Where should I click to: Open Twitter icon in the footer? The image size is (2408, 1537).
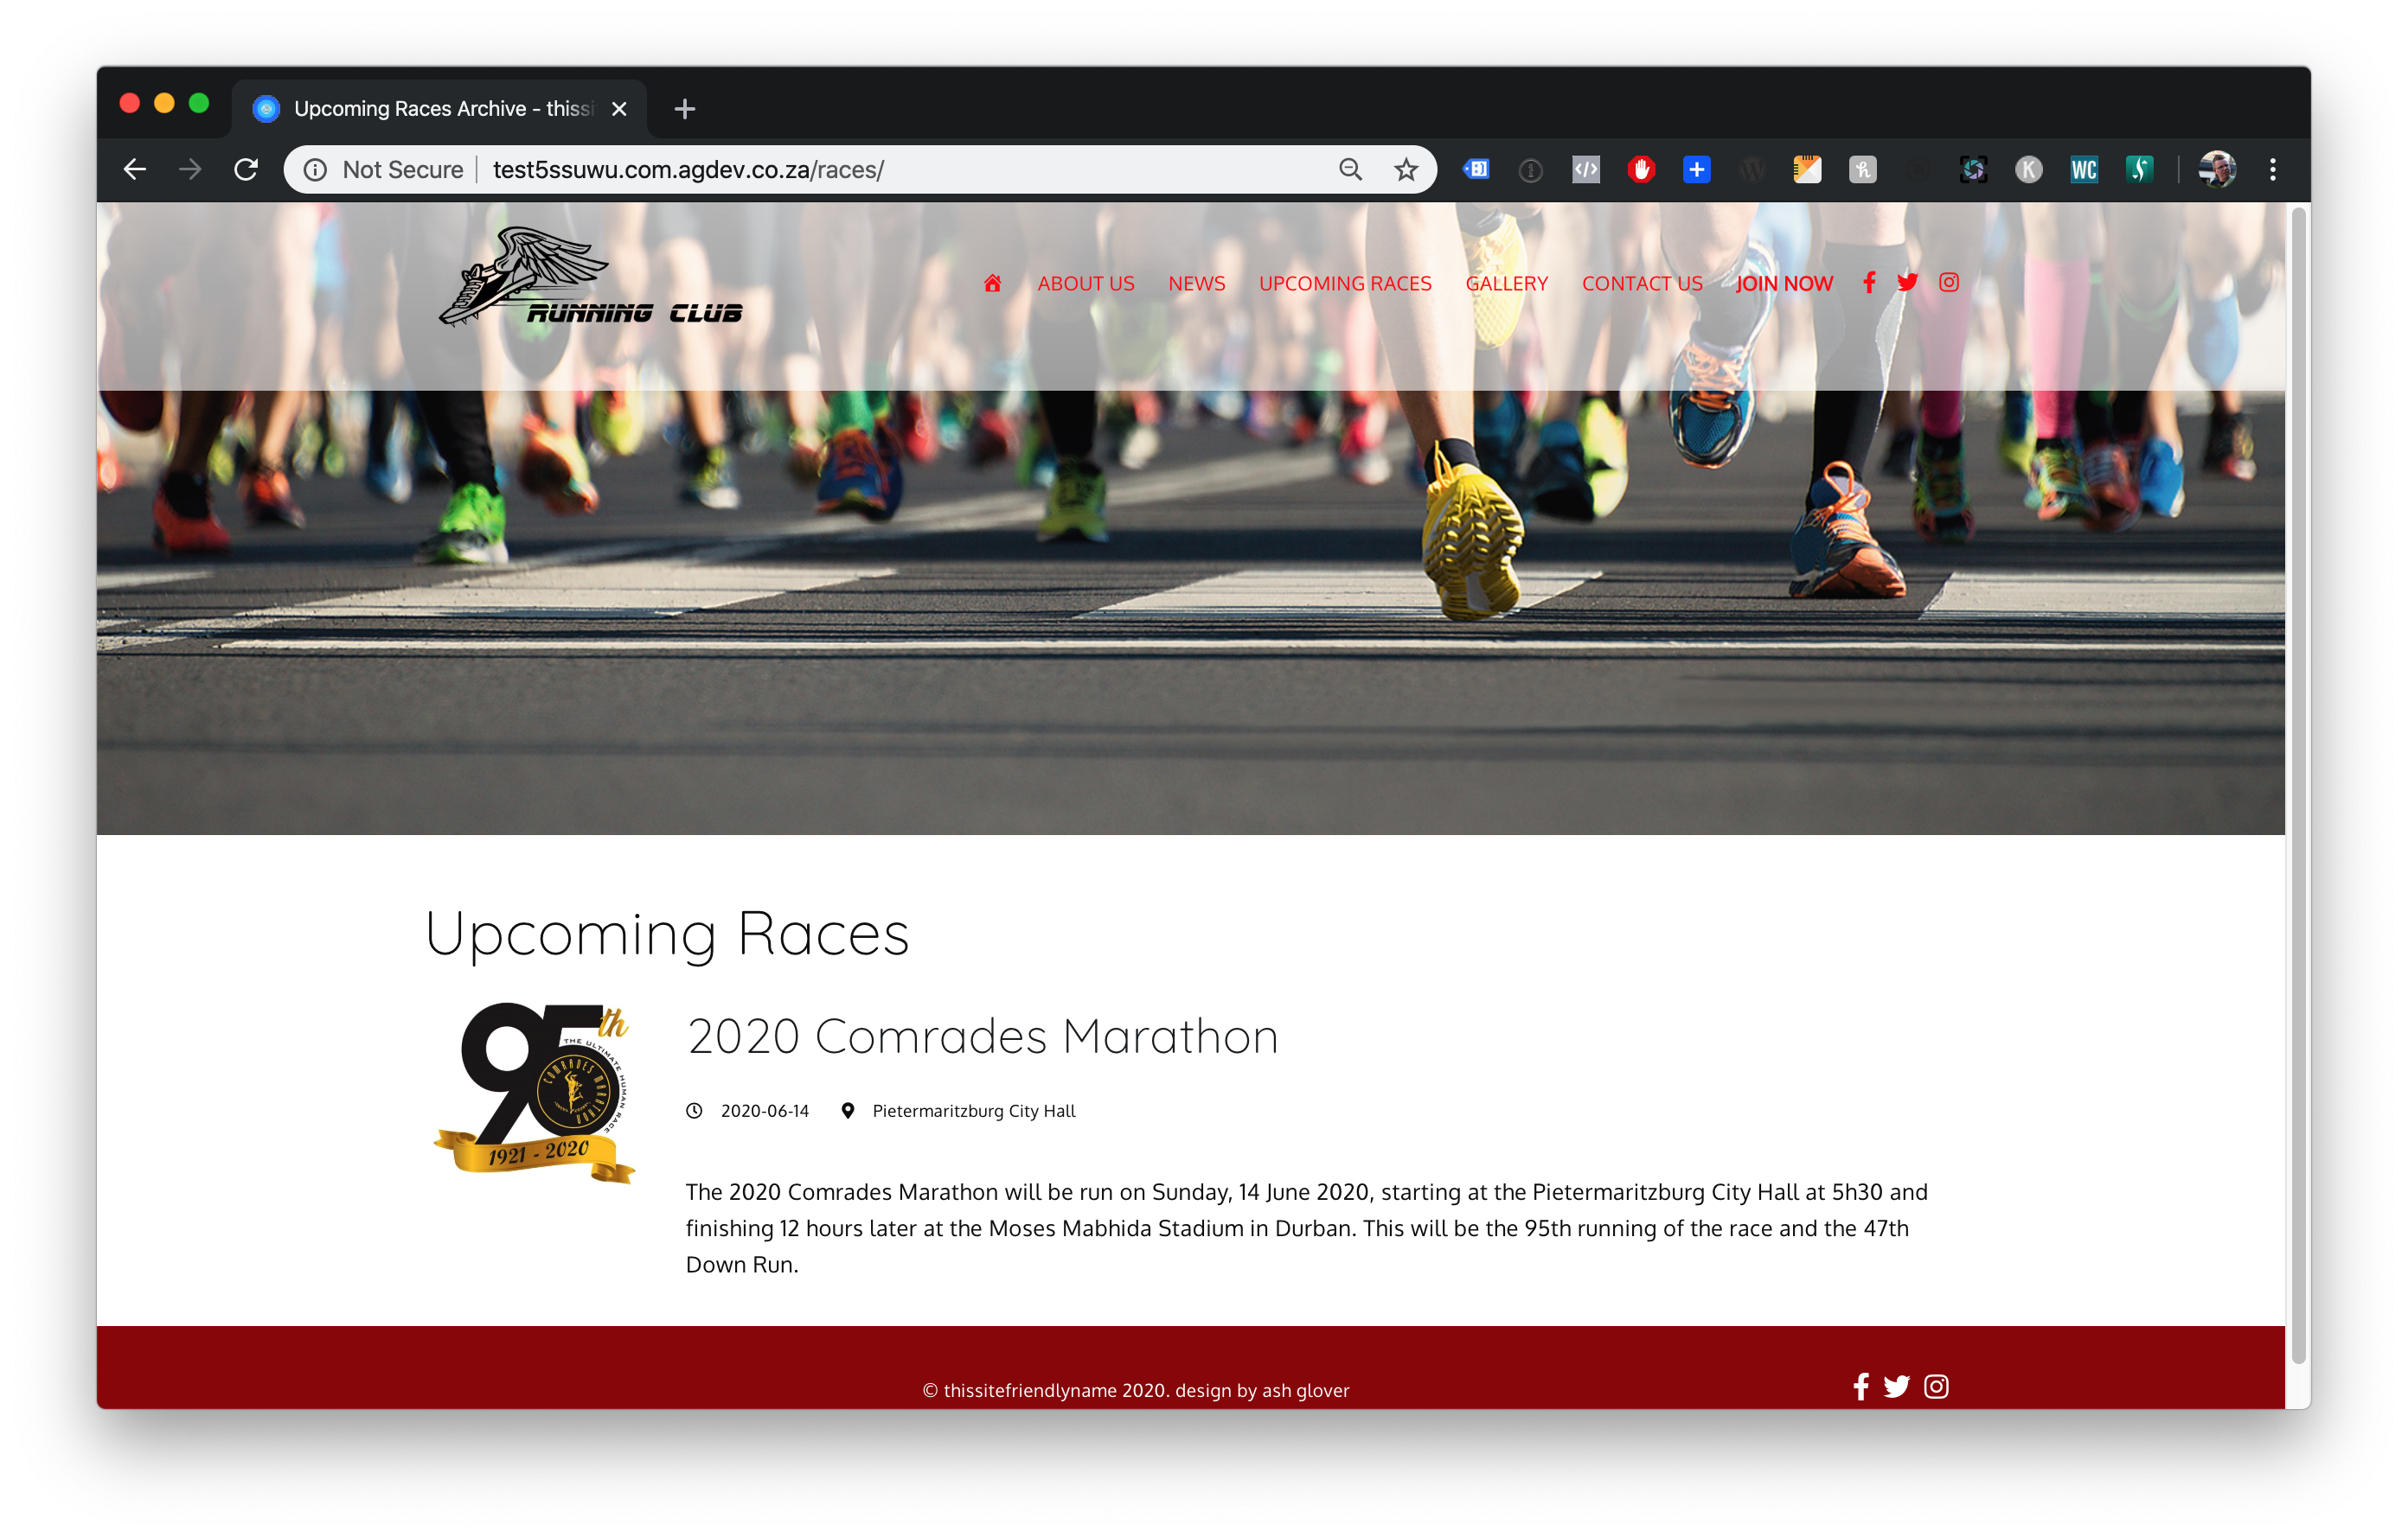click(1896, 1386)
